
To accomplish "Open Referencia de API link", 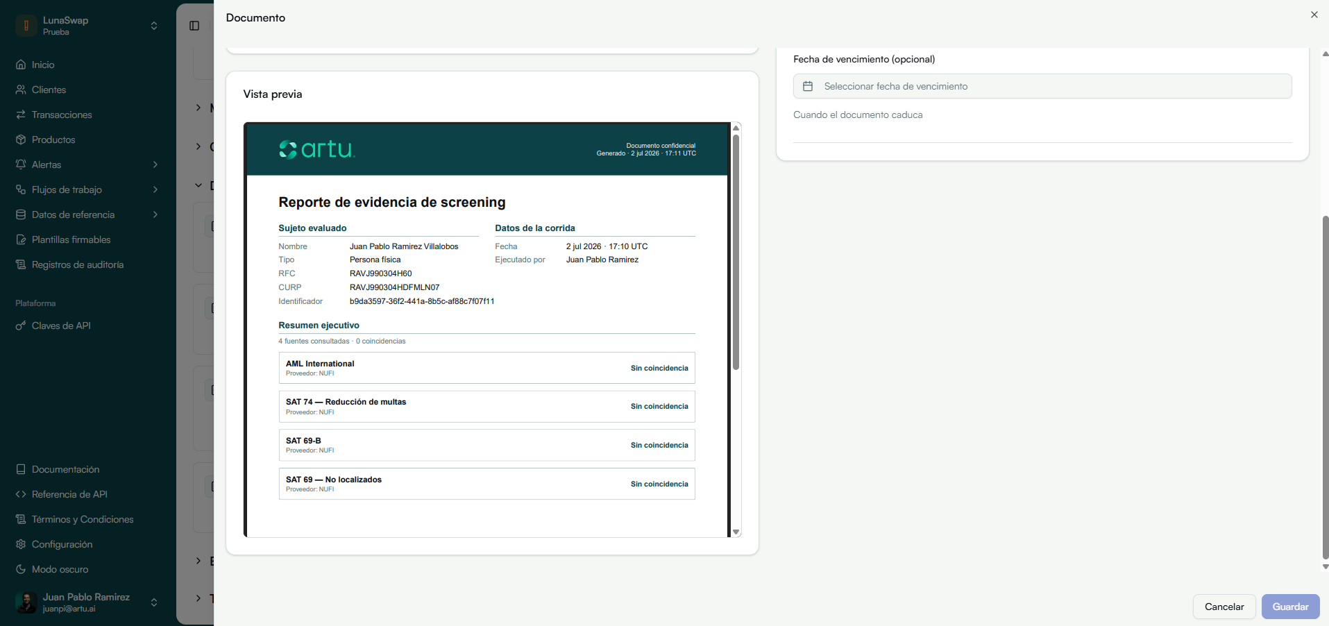I will (87, 494).
